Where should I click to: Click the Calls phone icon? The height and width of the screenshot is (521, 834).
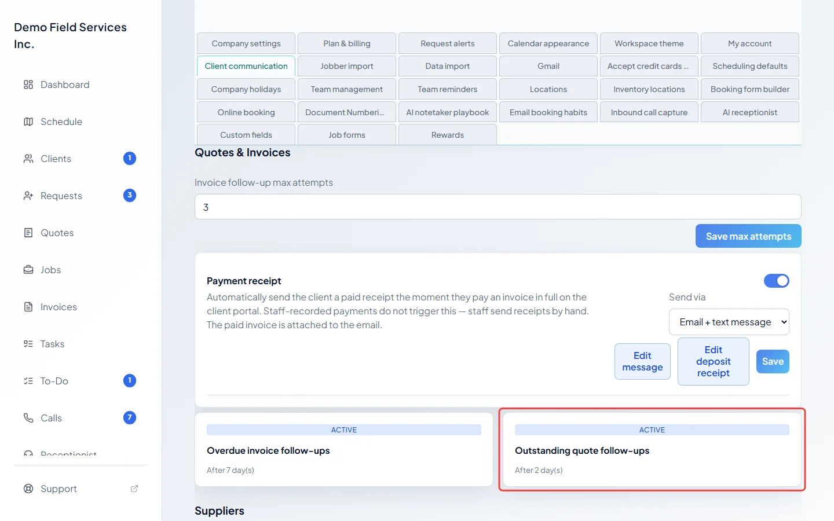(x=28, y=418)
